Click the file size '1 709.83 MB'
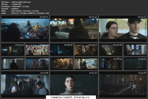 tap(16, 4)
